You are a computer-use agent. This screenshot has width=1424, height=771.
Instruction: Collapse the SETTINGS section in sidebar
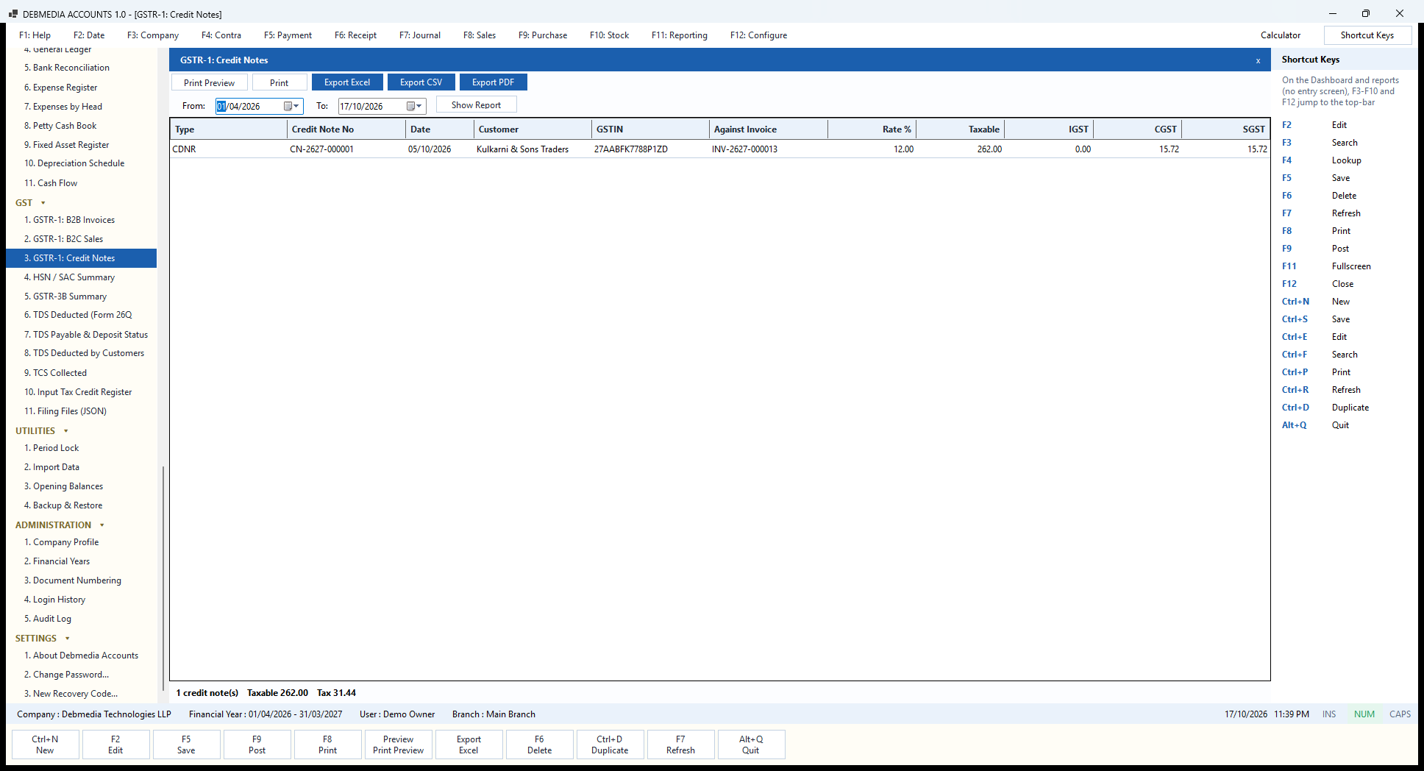68,639
